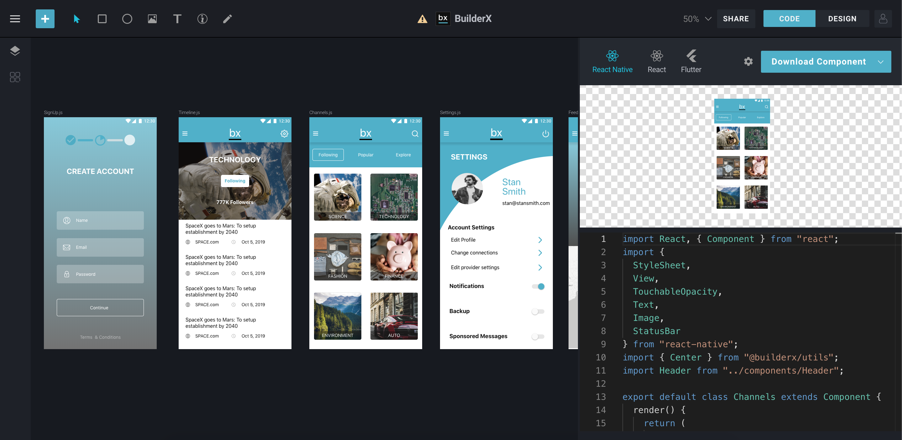Select the Text tool in toolbar
The height and width of the screenshot is (440, 902).
(176, 18)
